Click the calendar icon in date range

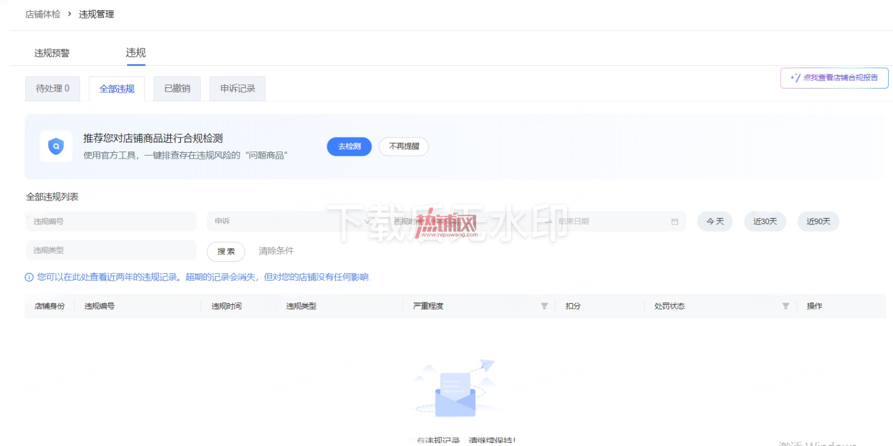tap(675, 222)
